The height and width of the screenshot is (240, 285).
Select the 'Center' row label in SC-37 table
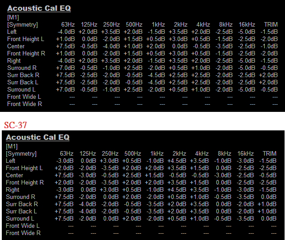[x=14, y=175]
